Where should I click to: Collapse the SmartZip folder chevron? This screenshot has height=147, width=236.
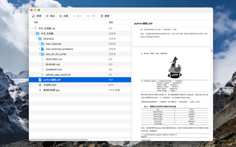pyautogui.click(x=37, y=39)
